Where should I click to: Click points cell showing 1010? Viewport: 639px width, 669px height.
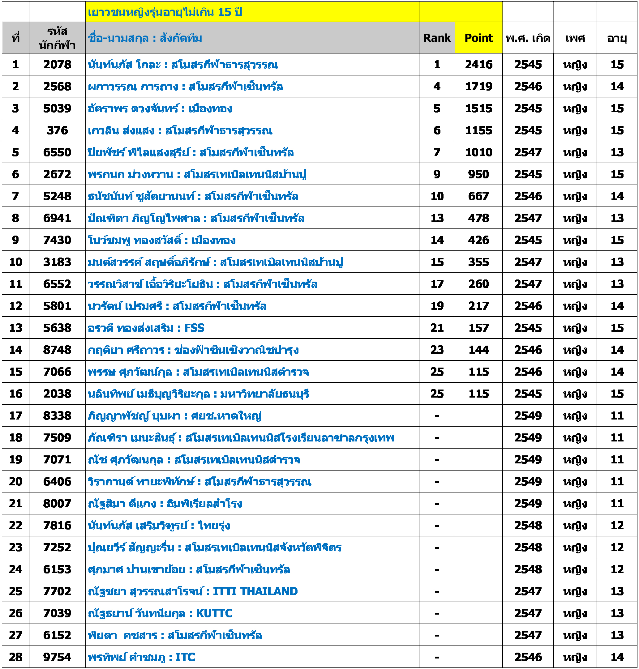pos(478,152)
